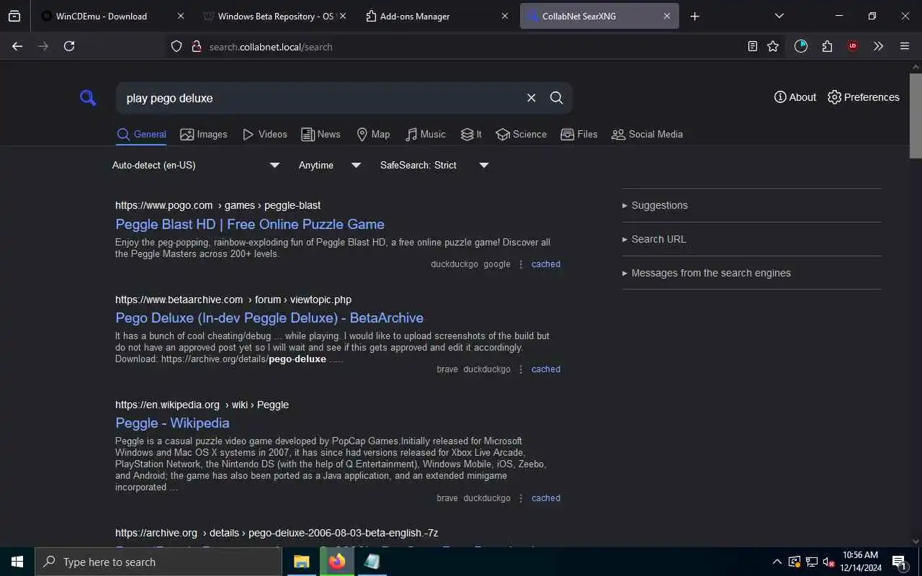The height and width of the screenshot is (576, 922).
Task: Open notification center icon
Action: tap(899, 562)
